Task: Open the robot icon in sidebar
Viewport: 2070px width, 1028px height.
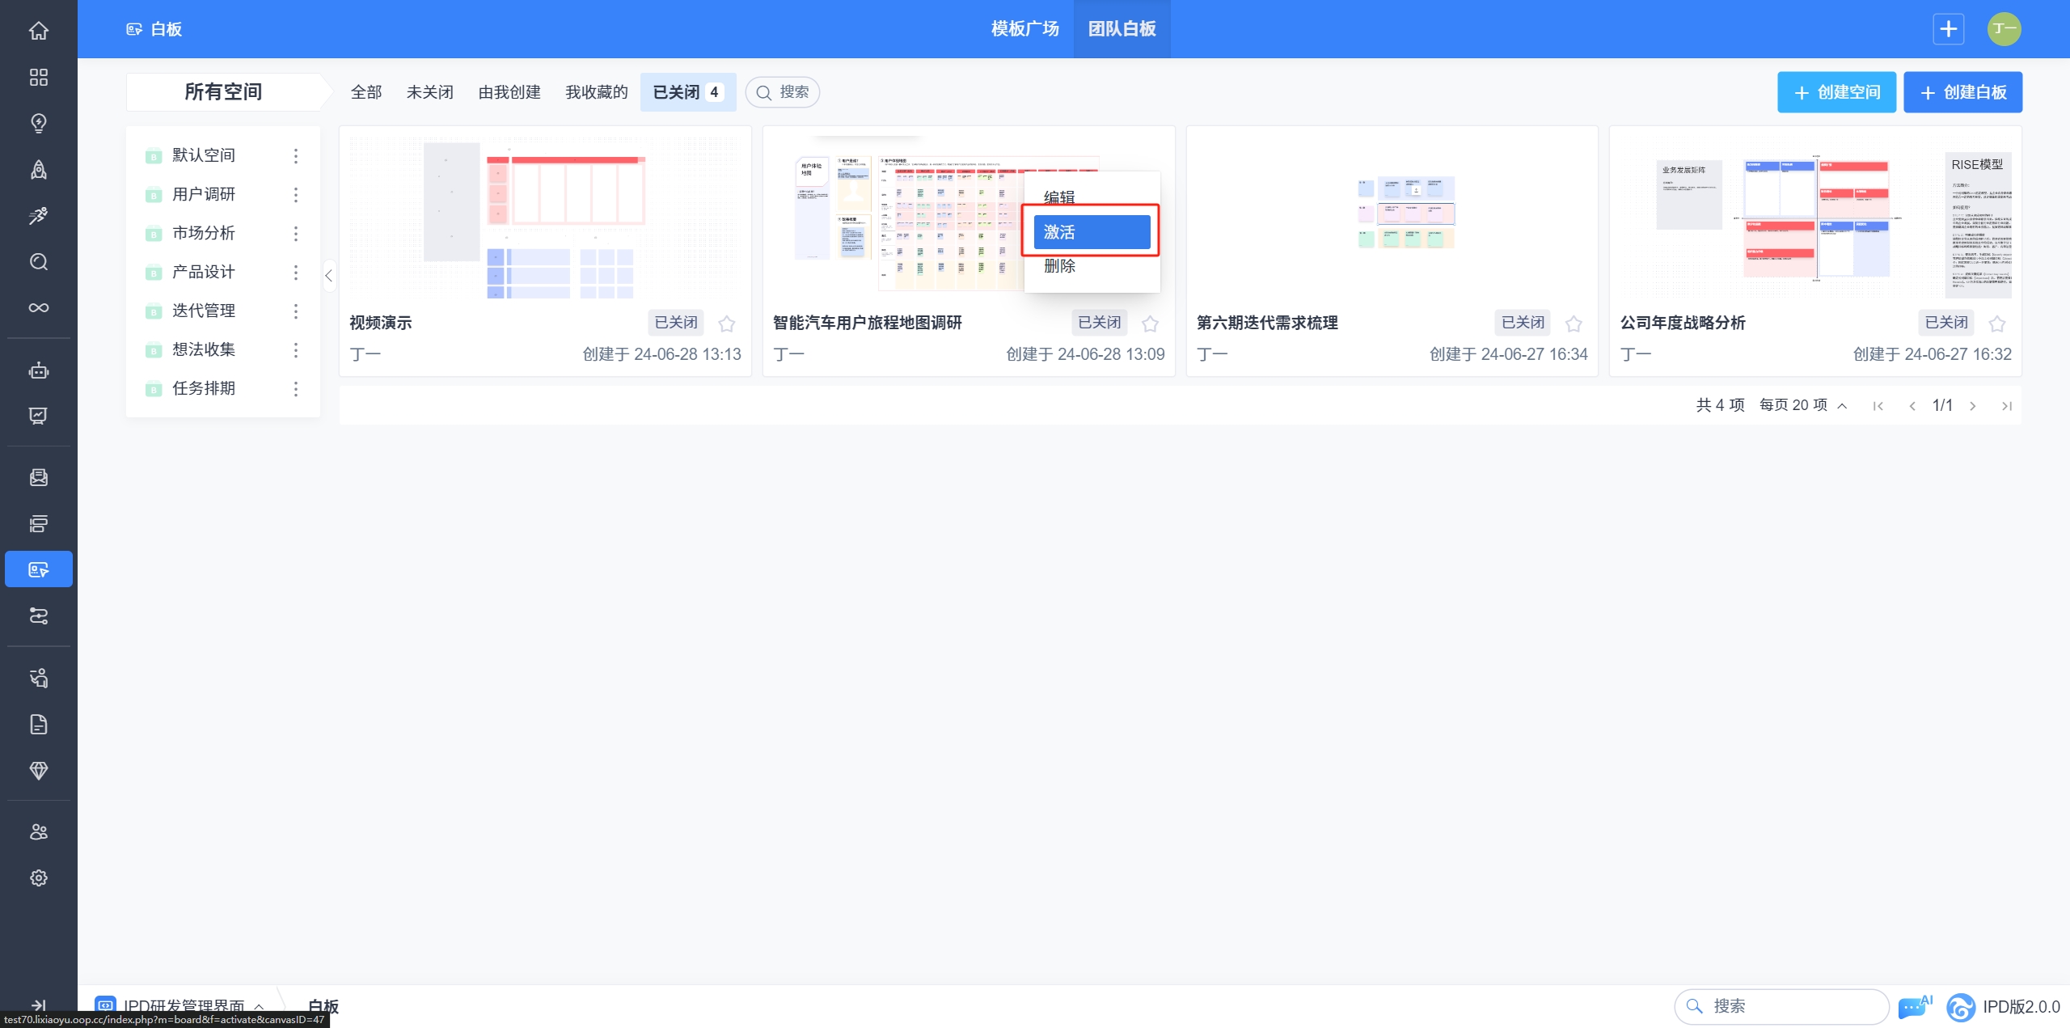Action: click(38, 370)
